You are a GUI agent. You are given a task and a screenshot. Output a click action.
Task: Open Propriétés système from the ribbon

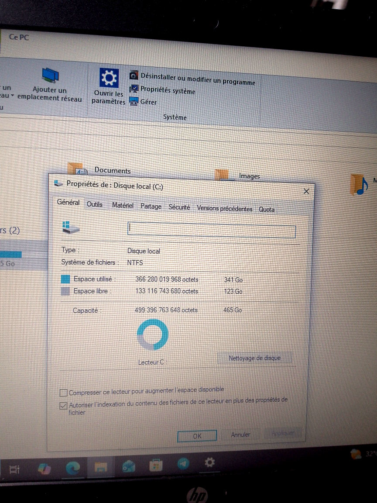tap(162, 90)
